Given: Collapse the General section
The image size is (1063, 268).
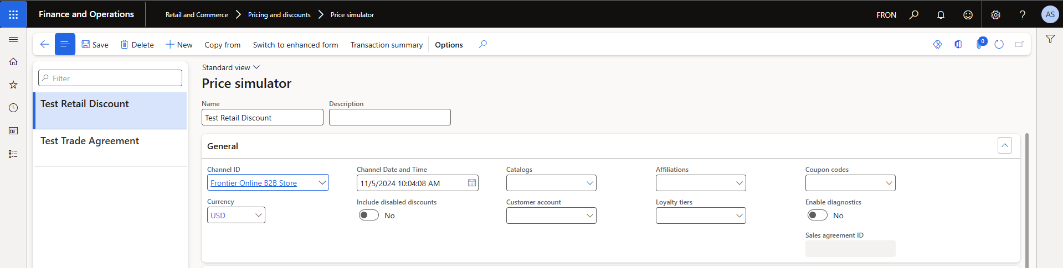Looking at the screenshot, I should (1004, 146).
